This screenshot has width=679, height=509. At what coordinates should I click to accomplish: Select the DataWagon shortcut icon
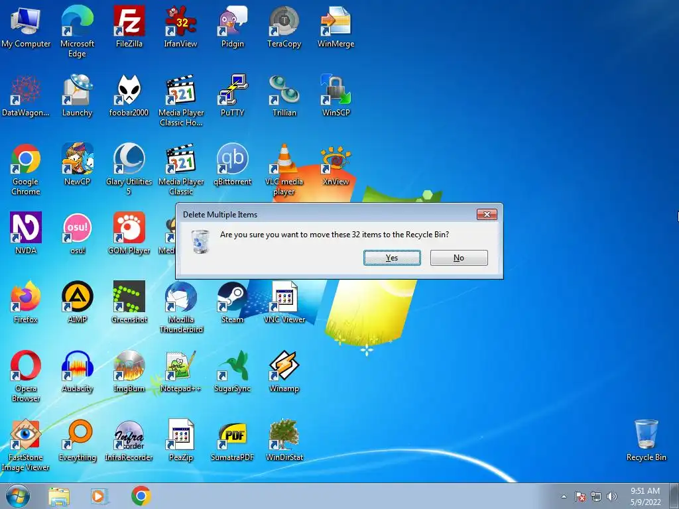[x=26, y=95]
